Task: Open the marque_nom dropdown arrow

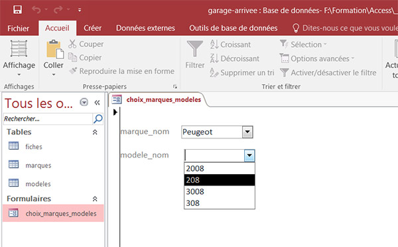Action: (x=247, y=132)
